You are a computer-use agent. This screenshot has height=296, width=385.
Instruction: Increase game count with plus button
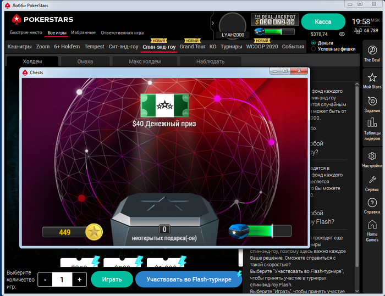click(79, 280)
